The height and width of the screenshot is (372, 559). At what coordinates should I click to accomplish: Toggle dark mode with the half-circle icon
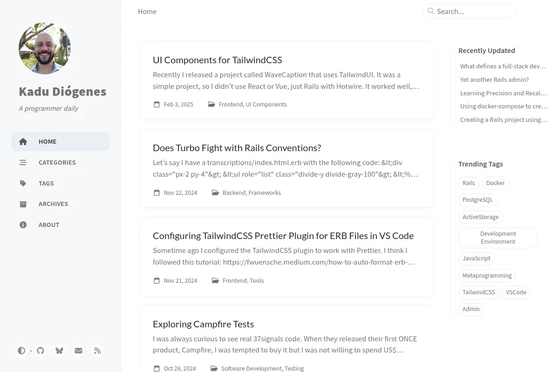point(21,351)
